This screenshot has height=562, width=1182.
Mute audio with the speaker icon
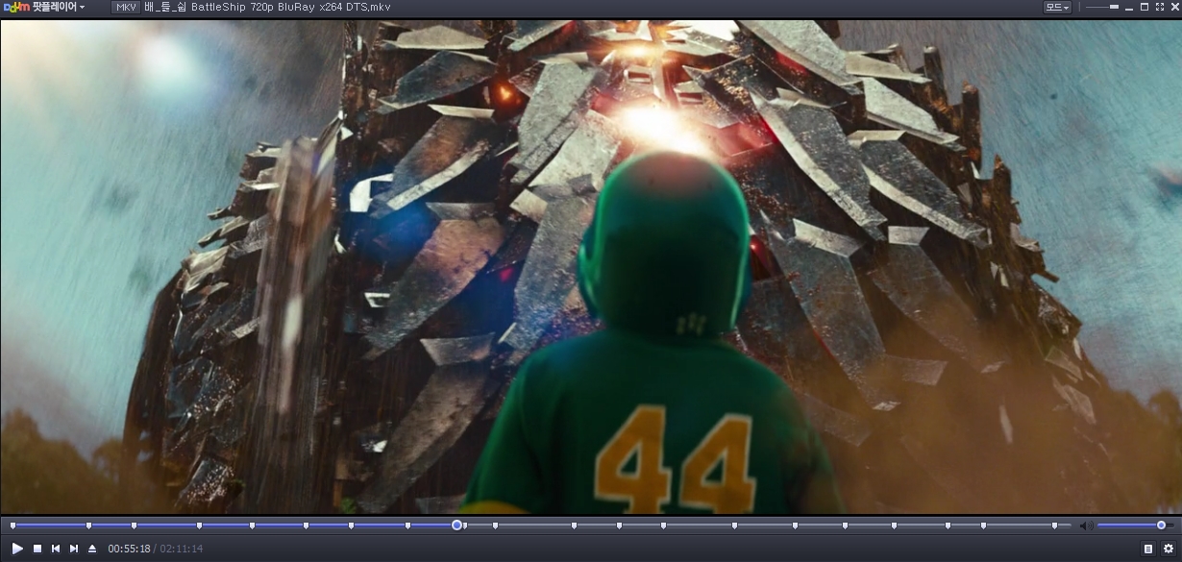(x=1086, y=525)
